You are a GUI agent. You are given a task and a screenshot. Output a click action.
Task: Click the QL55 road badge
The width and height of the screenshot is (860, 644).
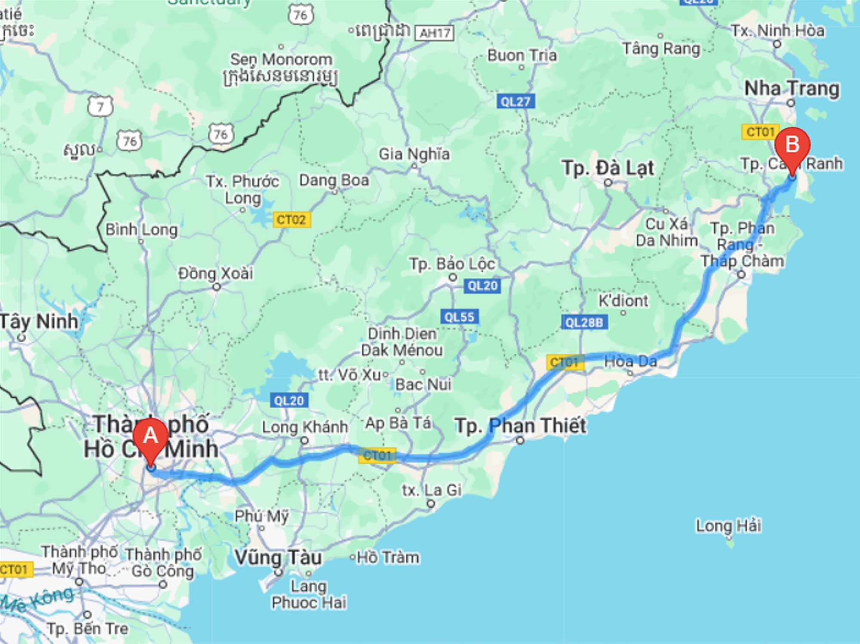click(x=459, y=317)
